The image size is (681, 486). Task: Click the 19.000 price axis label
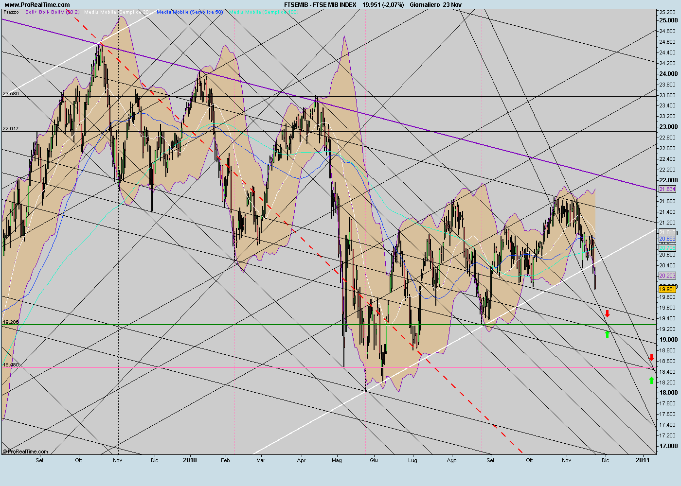click(x=668, y=340)
